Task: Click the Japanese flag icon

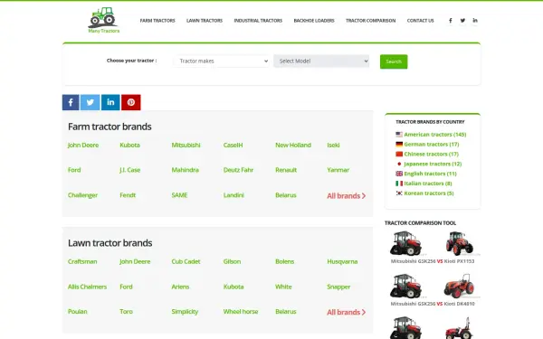Action: tap(399, 164)
